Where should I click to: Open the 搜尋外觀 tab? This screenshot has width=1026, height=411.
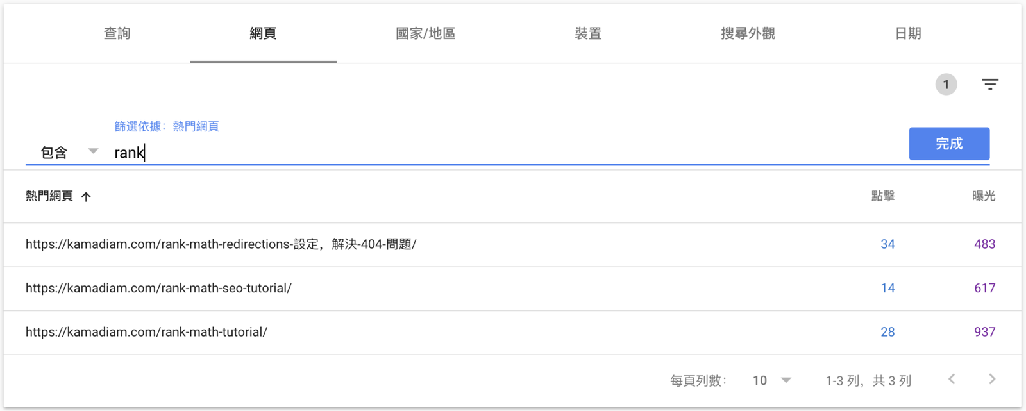tap(748, 33)
